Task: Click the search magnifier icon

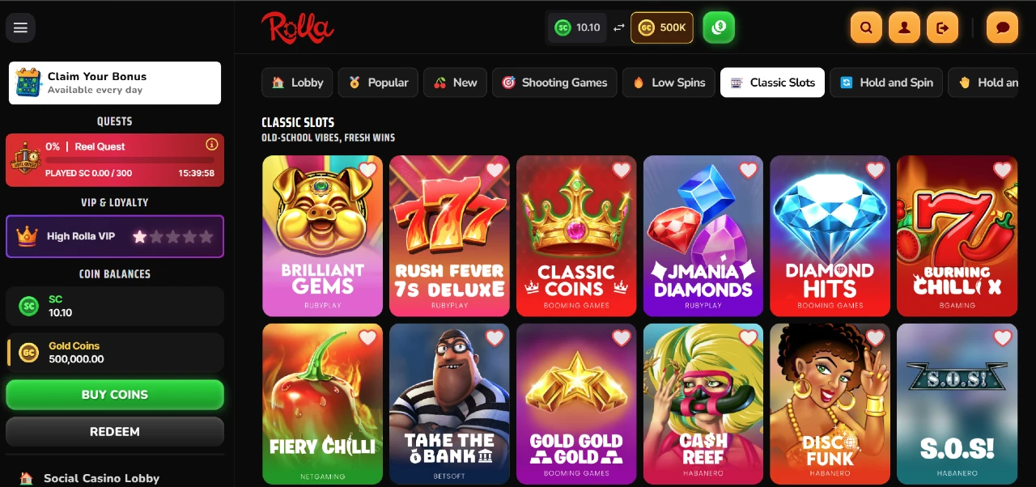Action: [866, 28]
